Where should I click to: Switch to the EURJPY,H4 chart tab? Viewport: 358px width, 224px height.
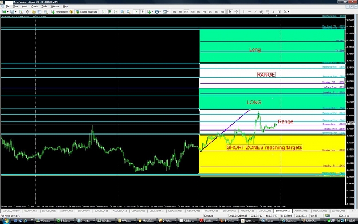[84, 211]
